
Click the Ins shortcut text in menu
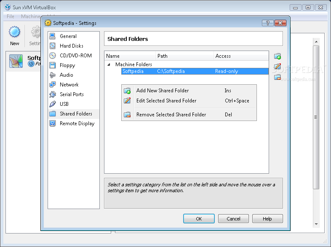228,91
